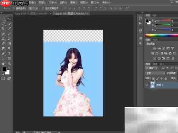The height and width of the screenshot is (133, 178).
Task: Select the Quick Selection tool
Action: [9, 24]
